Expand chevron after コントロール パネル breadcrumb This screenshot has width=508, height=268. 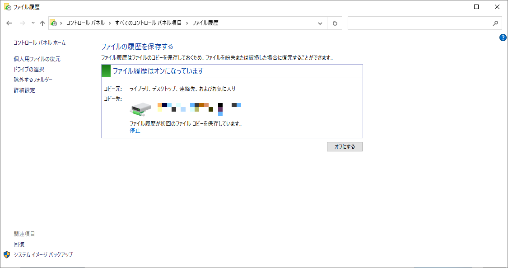point(110,23)
